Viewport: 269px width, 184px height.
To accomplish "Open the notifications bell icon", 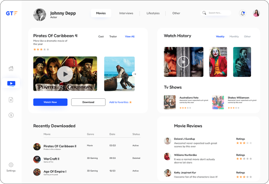I will (x=242, y=13).
